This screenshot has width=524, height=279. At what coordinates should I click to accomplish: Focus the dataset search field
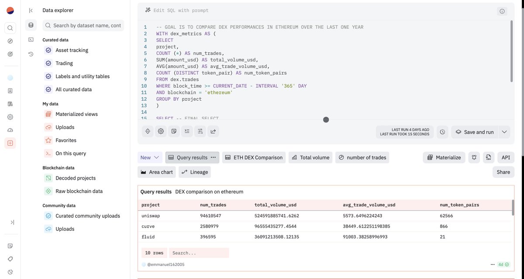[x=83, y=25]
